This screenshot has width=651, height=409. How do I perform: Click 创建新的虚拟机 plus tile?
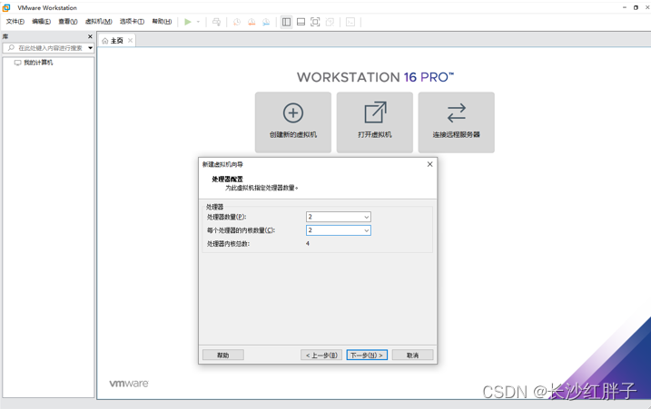(x=293, y=122)
